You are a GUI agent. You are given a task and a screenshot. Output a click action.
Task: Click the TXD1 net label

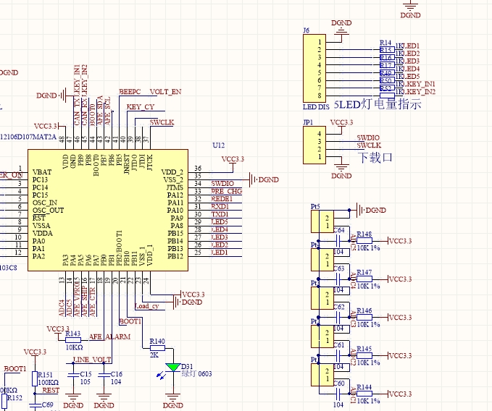tap(220, 214)
